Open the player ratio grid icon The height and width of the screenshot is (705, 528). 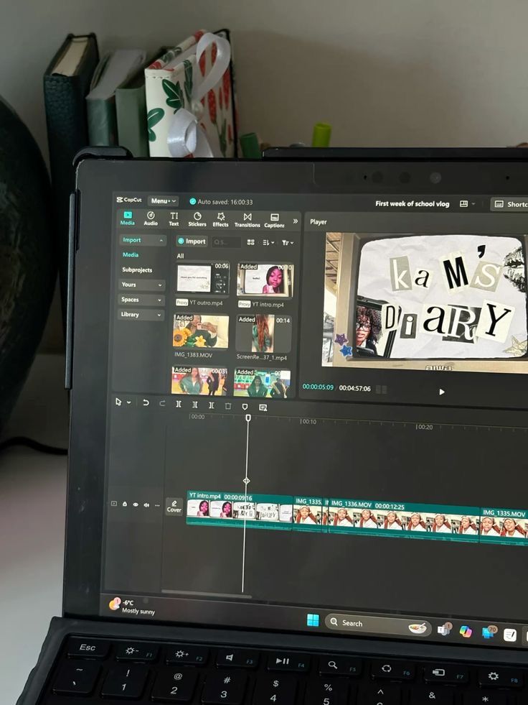click(381, 390)
